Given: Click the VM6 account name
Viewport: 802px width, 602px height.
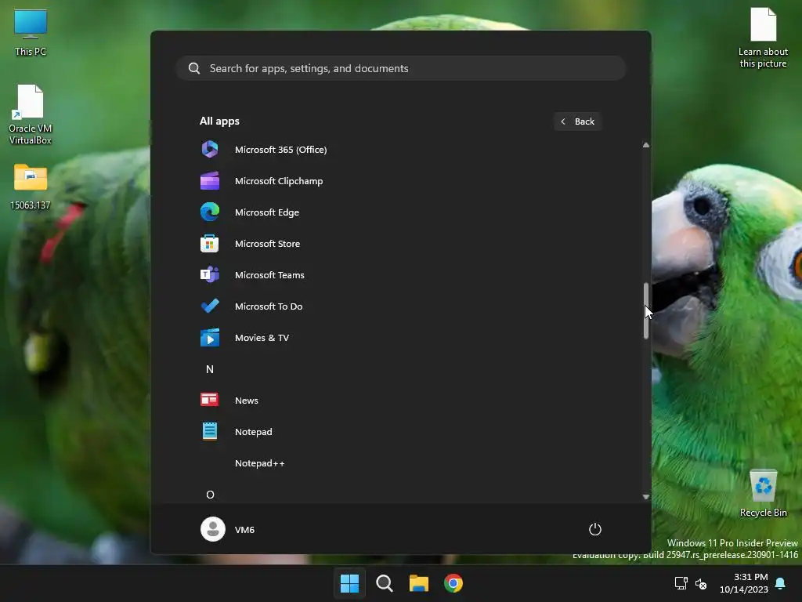Looking at the screenshot, I should (244, 530).
